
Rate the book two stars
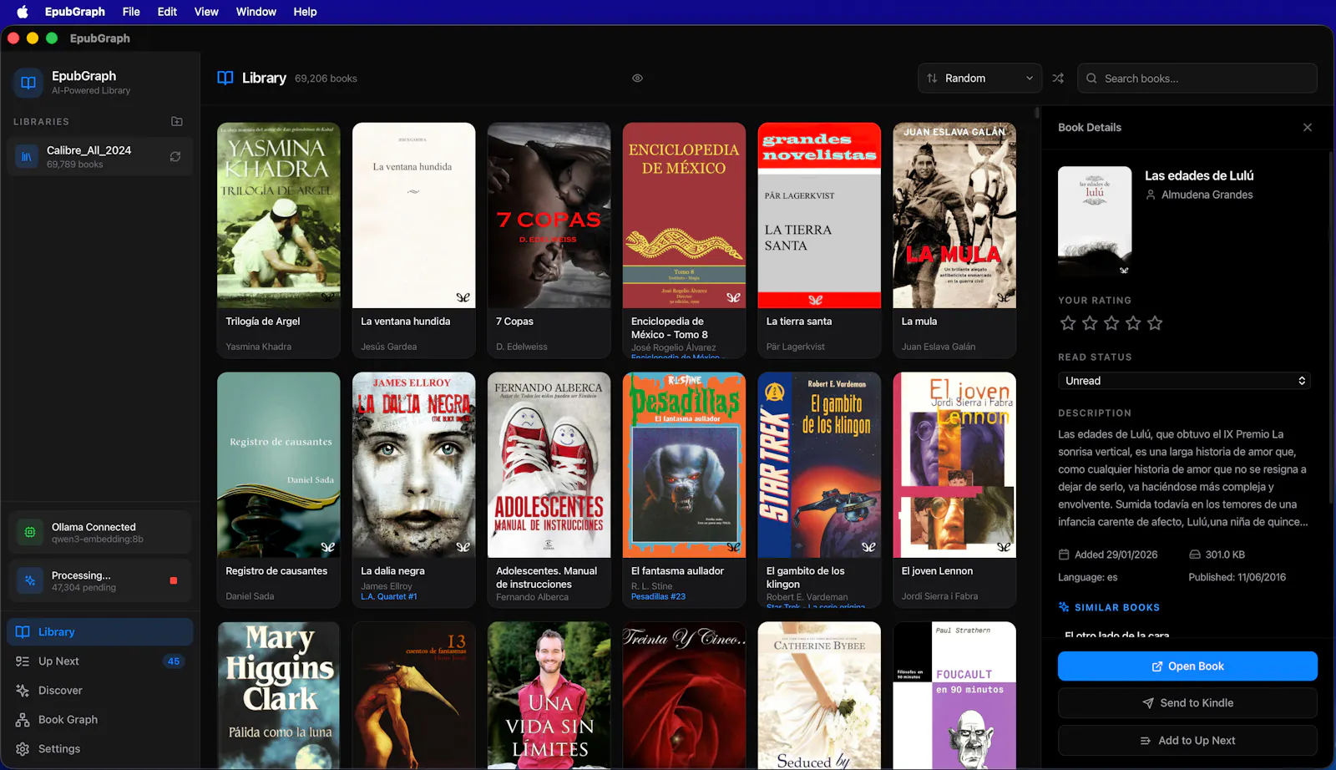tap(1090, 322)
